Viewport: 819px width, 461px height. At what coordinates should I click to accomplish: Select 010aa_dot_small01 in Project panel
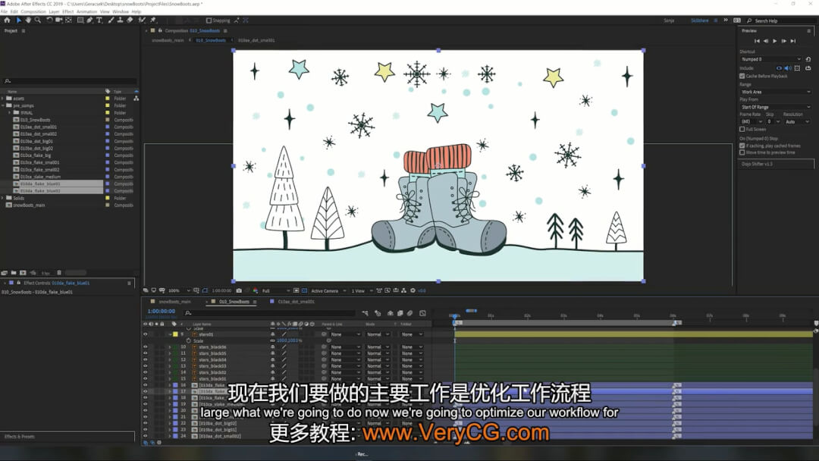click(x=38, y=127)
